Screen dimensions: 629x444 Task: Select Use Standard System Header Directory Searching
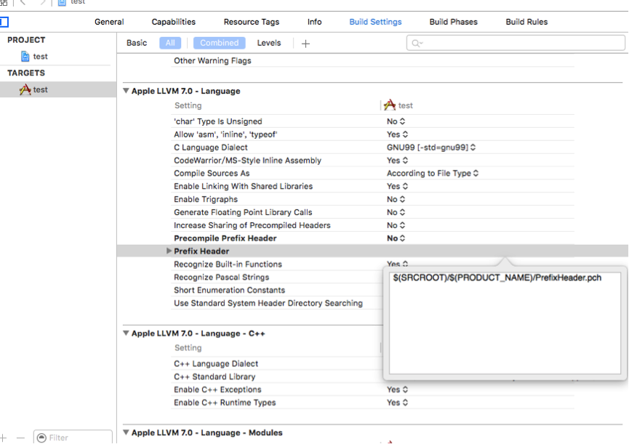pos(268,303)
